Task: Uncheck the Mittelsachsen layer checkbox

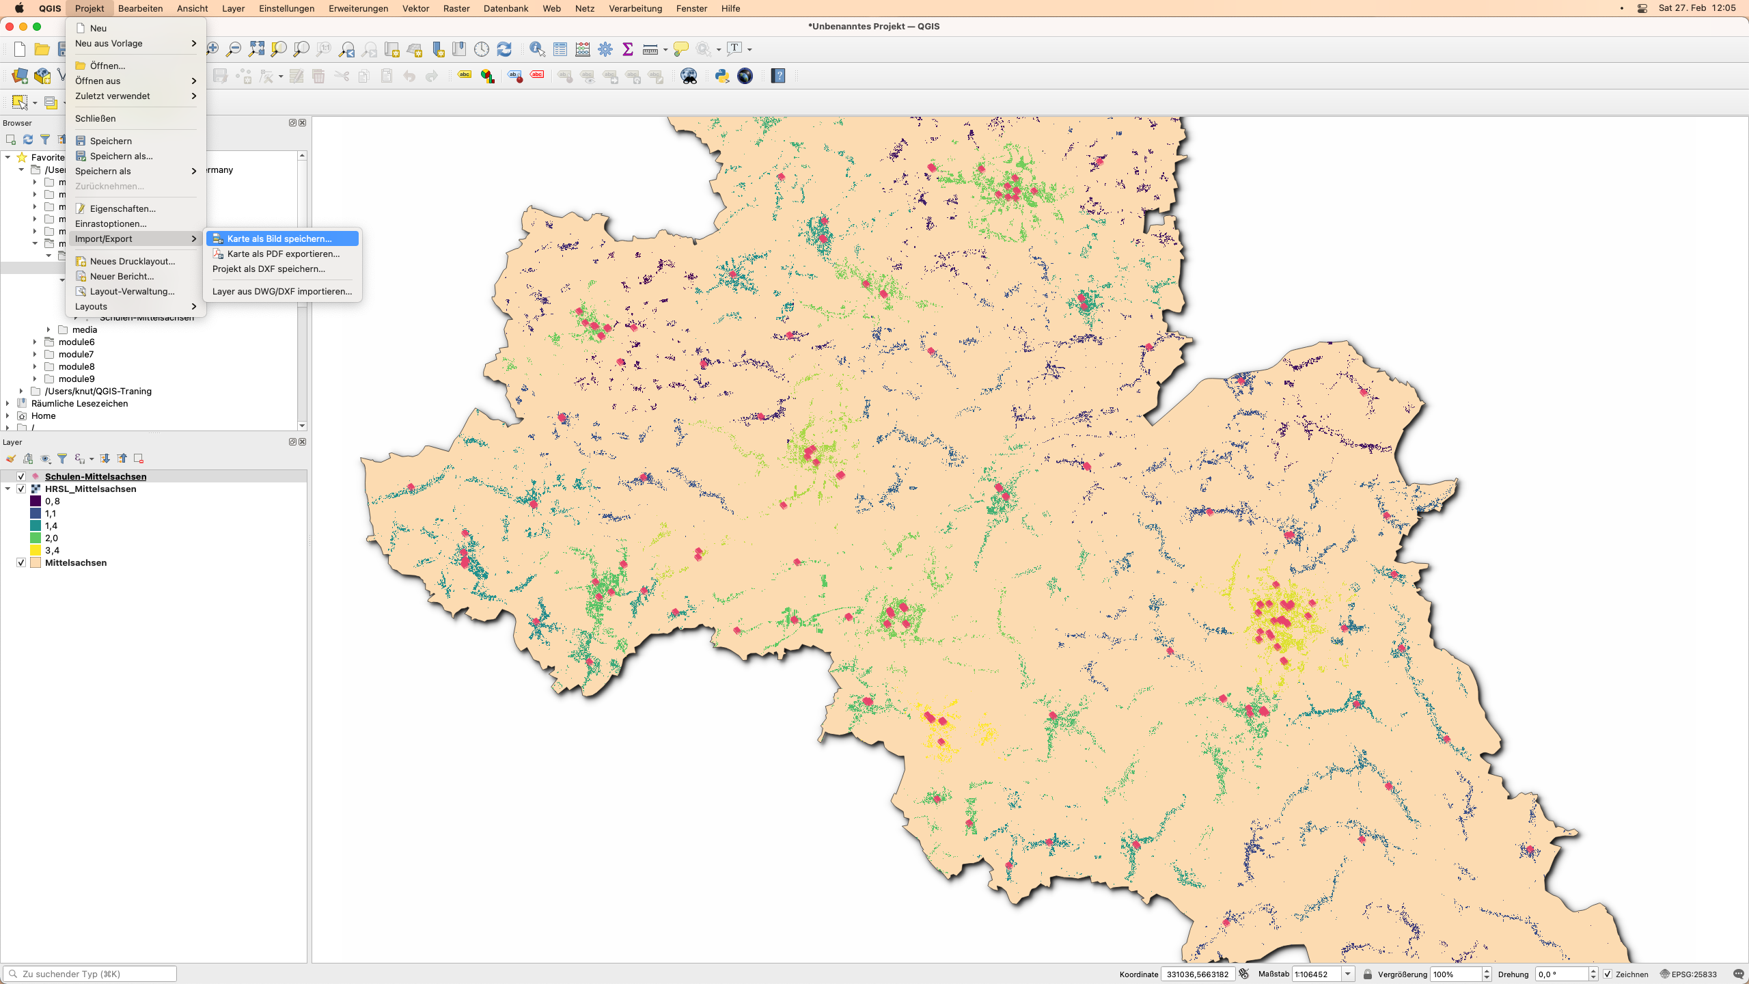Action: [21, 562]
